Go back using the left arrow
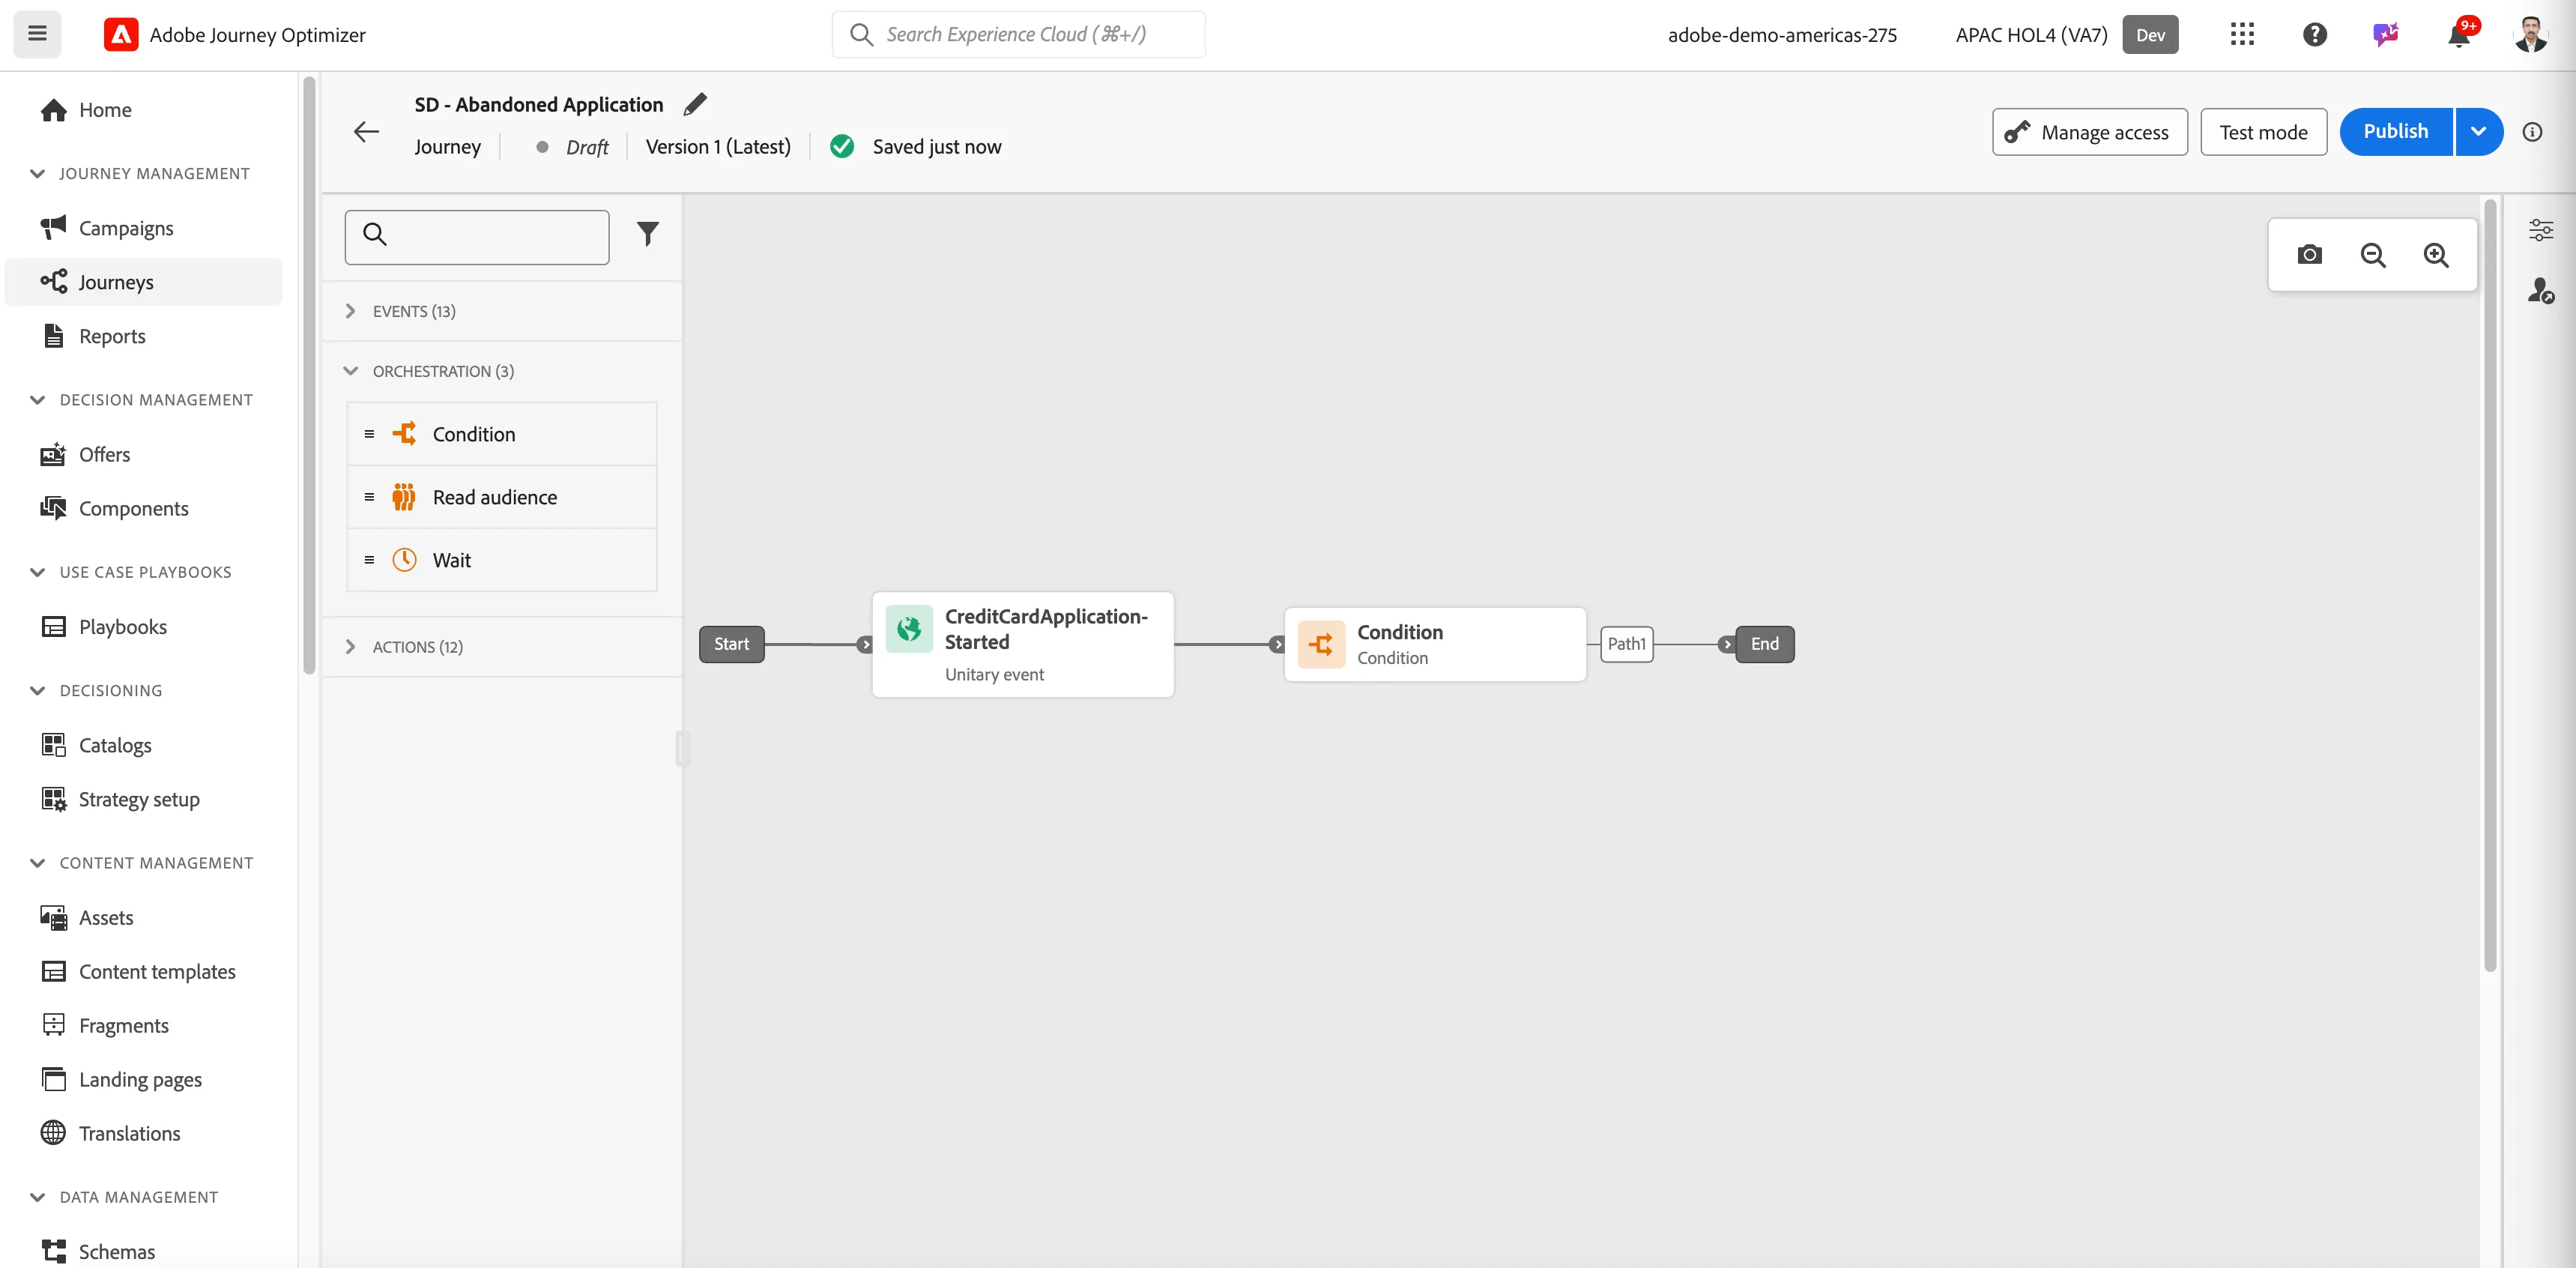The height and width of the screenshot is (1268, 2576). click(367, 132)
